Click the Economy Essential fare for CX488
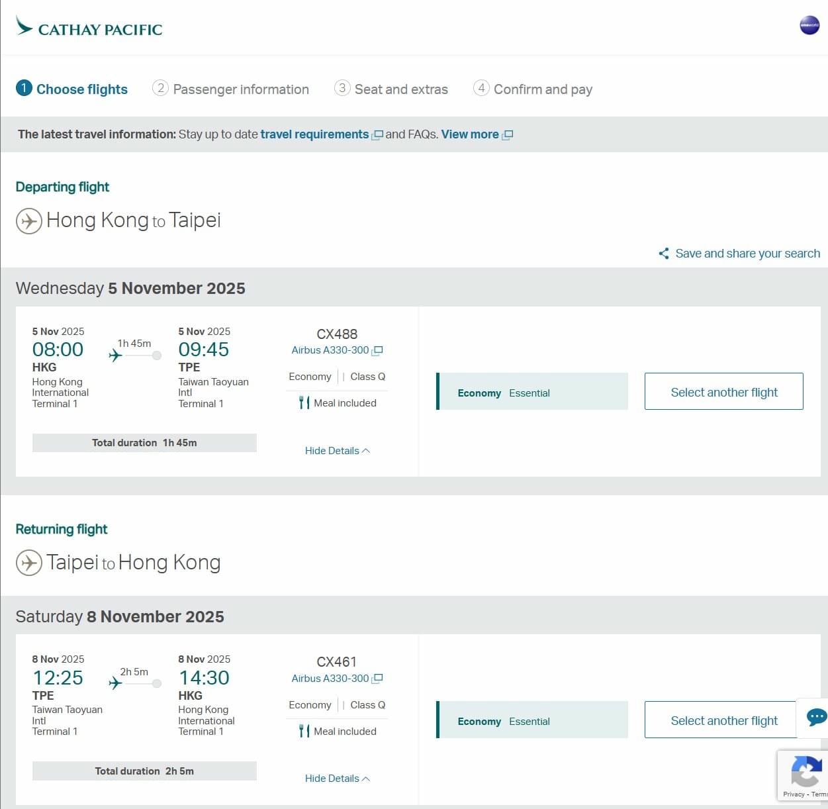 (x=532, y=392)
